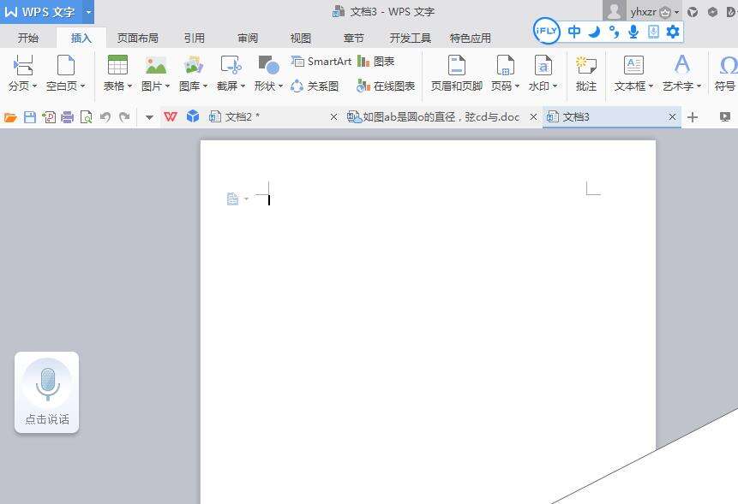Viewport: 738px width, 504px height.
Task: Click the printer icon in quick toolbar
Action: pos(68,117)
